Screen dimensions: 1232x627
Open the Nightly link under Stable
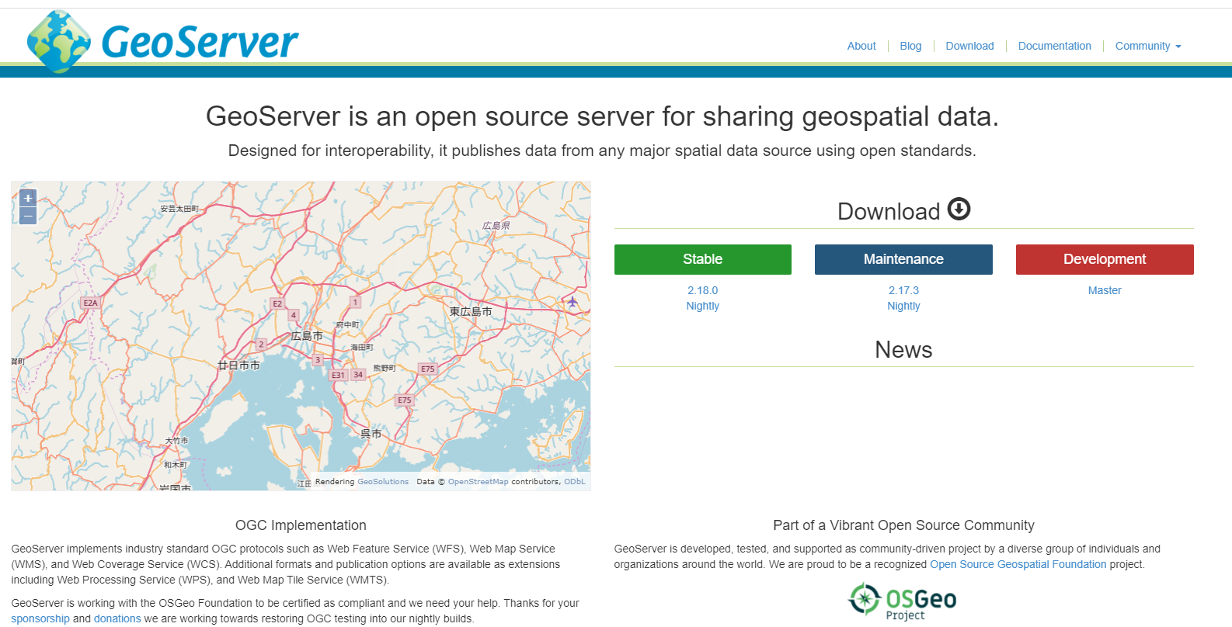coord(703,306)
